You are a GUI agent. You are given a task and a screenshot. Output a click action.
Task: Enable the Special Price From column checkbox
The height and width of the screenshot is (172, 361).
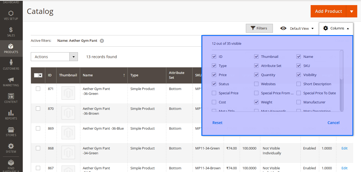click(256, 93)
